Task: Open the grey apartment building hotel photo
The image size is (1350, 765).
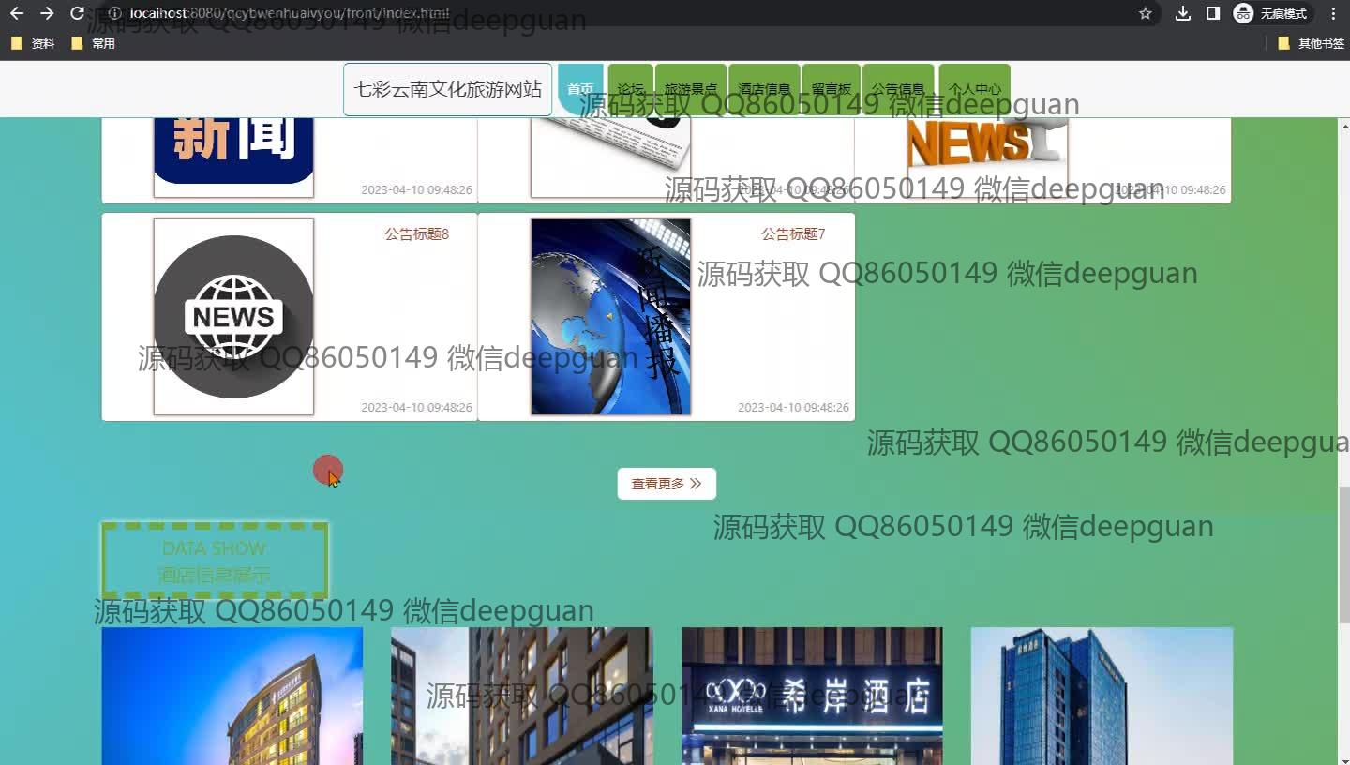Action: (x=521, y=696)
